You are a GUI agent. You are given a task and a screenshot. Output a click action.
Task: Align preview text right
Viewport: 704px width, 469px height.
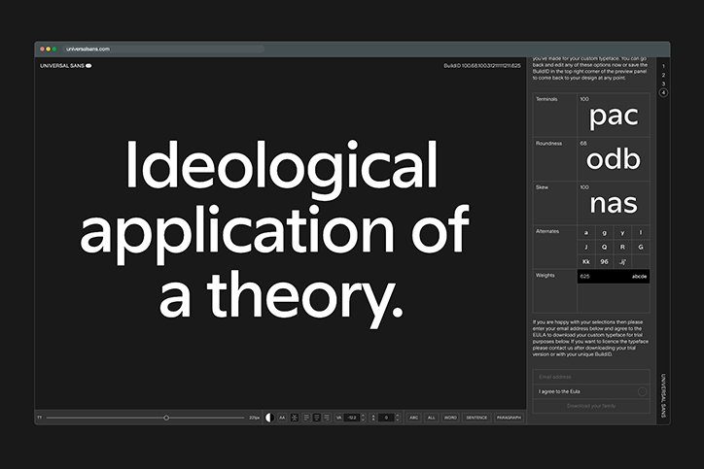327,418
